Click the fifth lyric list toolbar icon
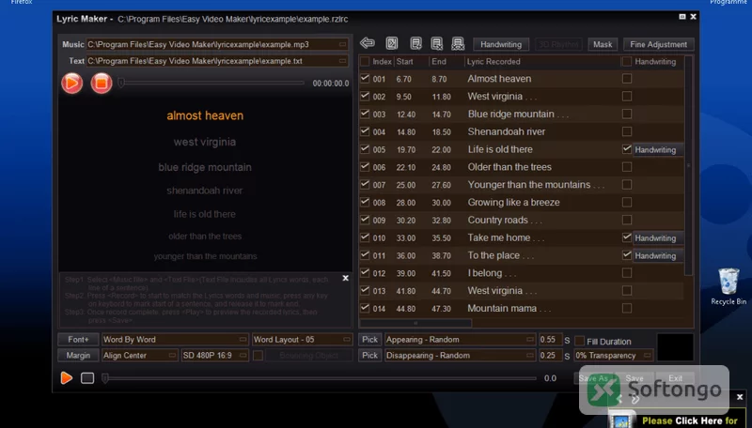This screenshot has width=752, height=428. pyautogui.click(x=458, y=43)
